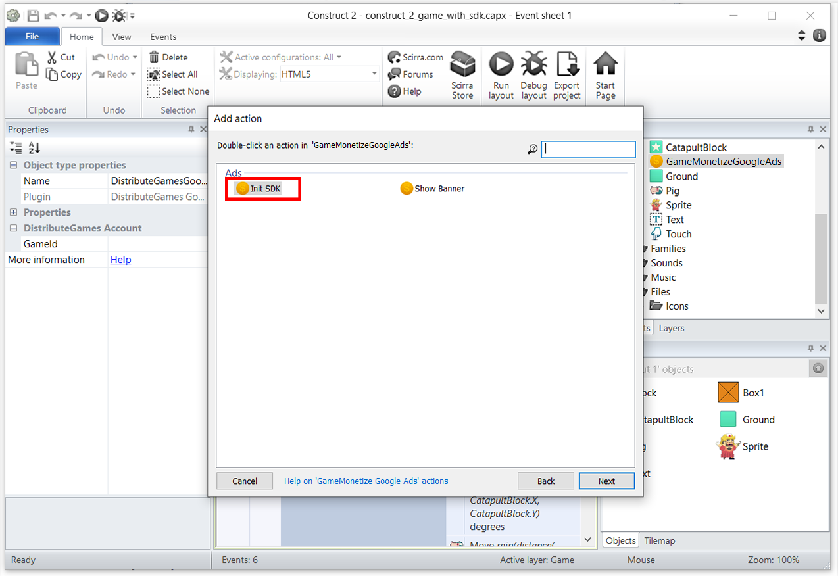Viewport: 838px width, 576px height.
Task: Click the Next button in Add action dialog
Action: 606,481
